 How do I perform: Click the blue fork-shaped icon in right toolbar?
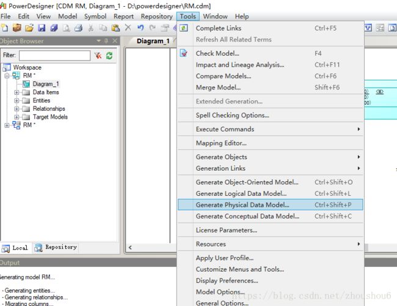368,28
